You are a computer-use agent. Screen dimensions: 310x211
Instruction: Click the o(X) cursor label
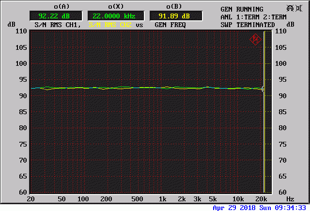(x=116, y=6)
